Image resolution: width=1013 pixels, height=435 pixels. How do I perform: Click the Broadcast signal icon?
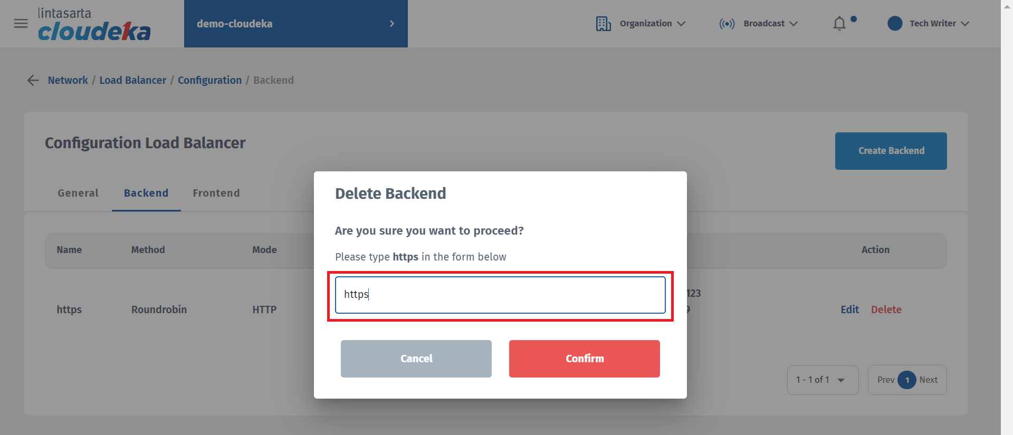pos(727,24)
